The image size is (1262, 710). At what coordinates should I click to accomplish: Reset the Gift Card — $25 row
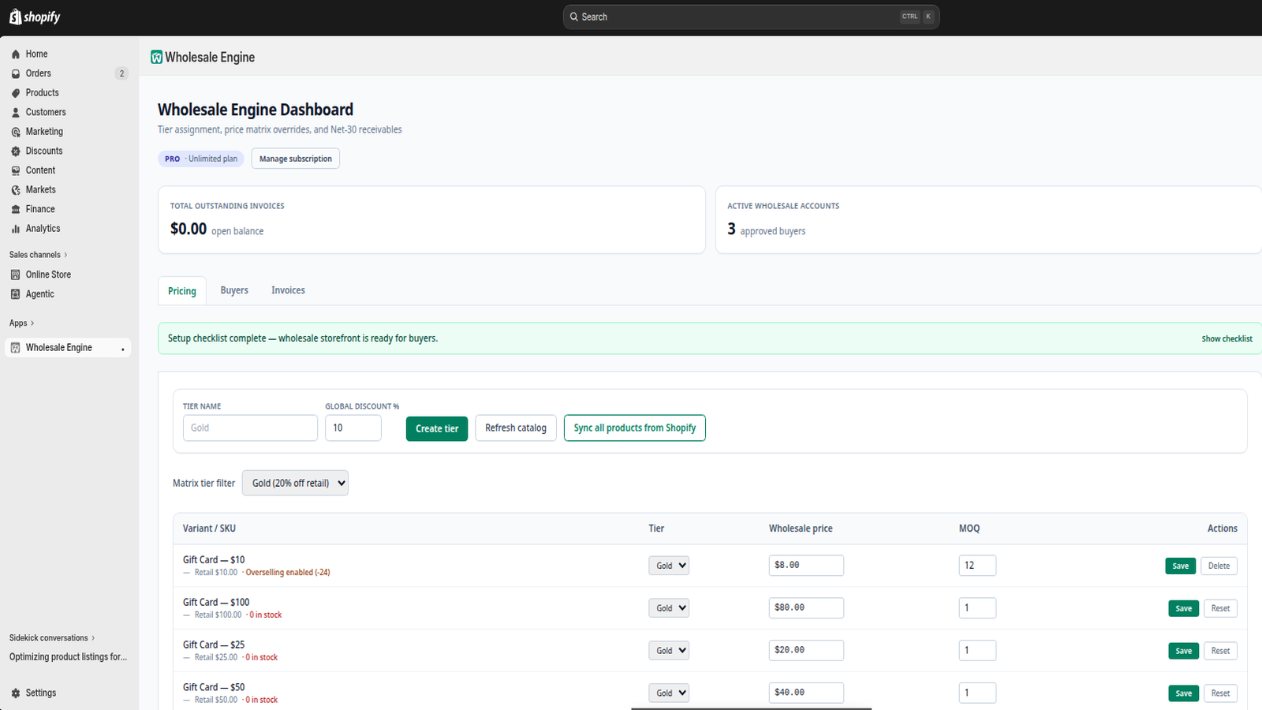click(x=1221, y=651)
